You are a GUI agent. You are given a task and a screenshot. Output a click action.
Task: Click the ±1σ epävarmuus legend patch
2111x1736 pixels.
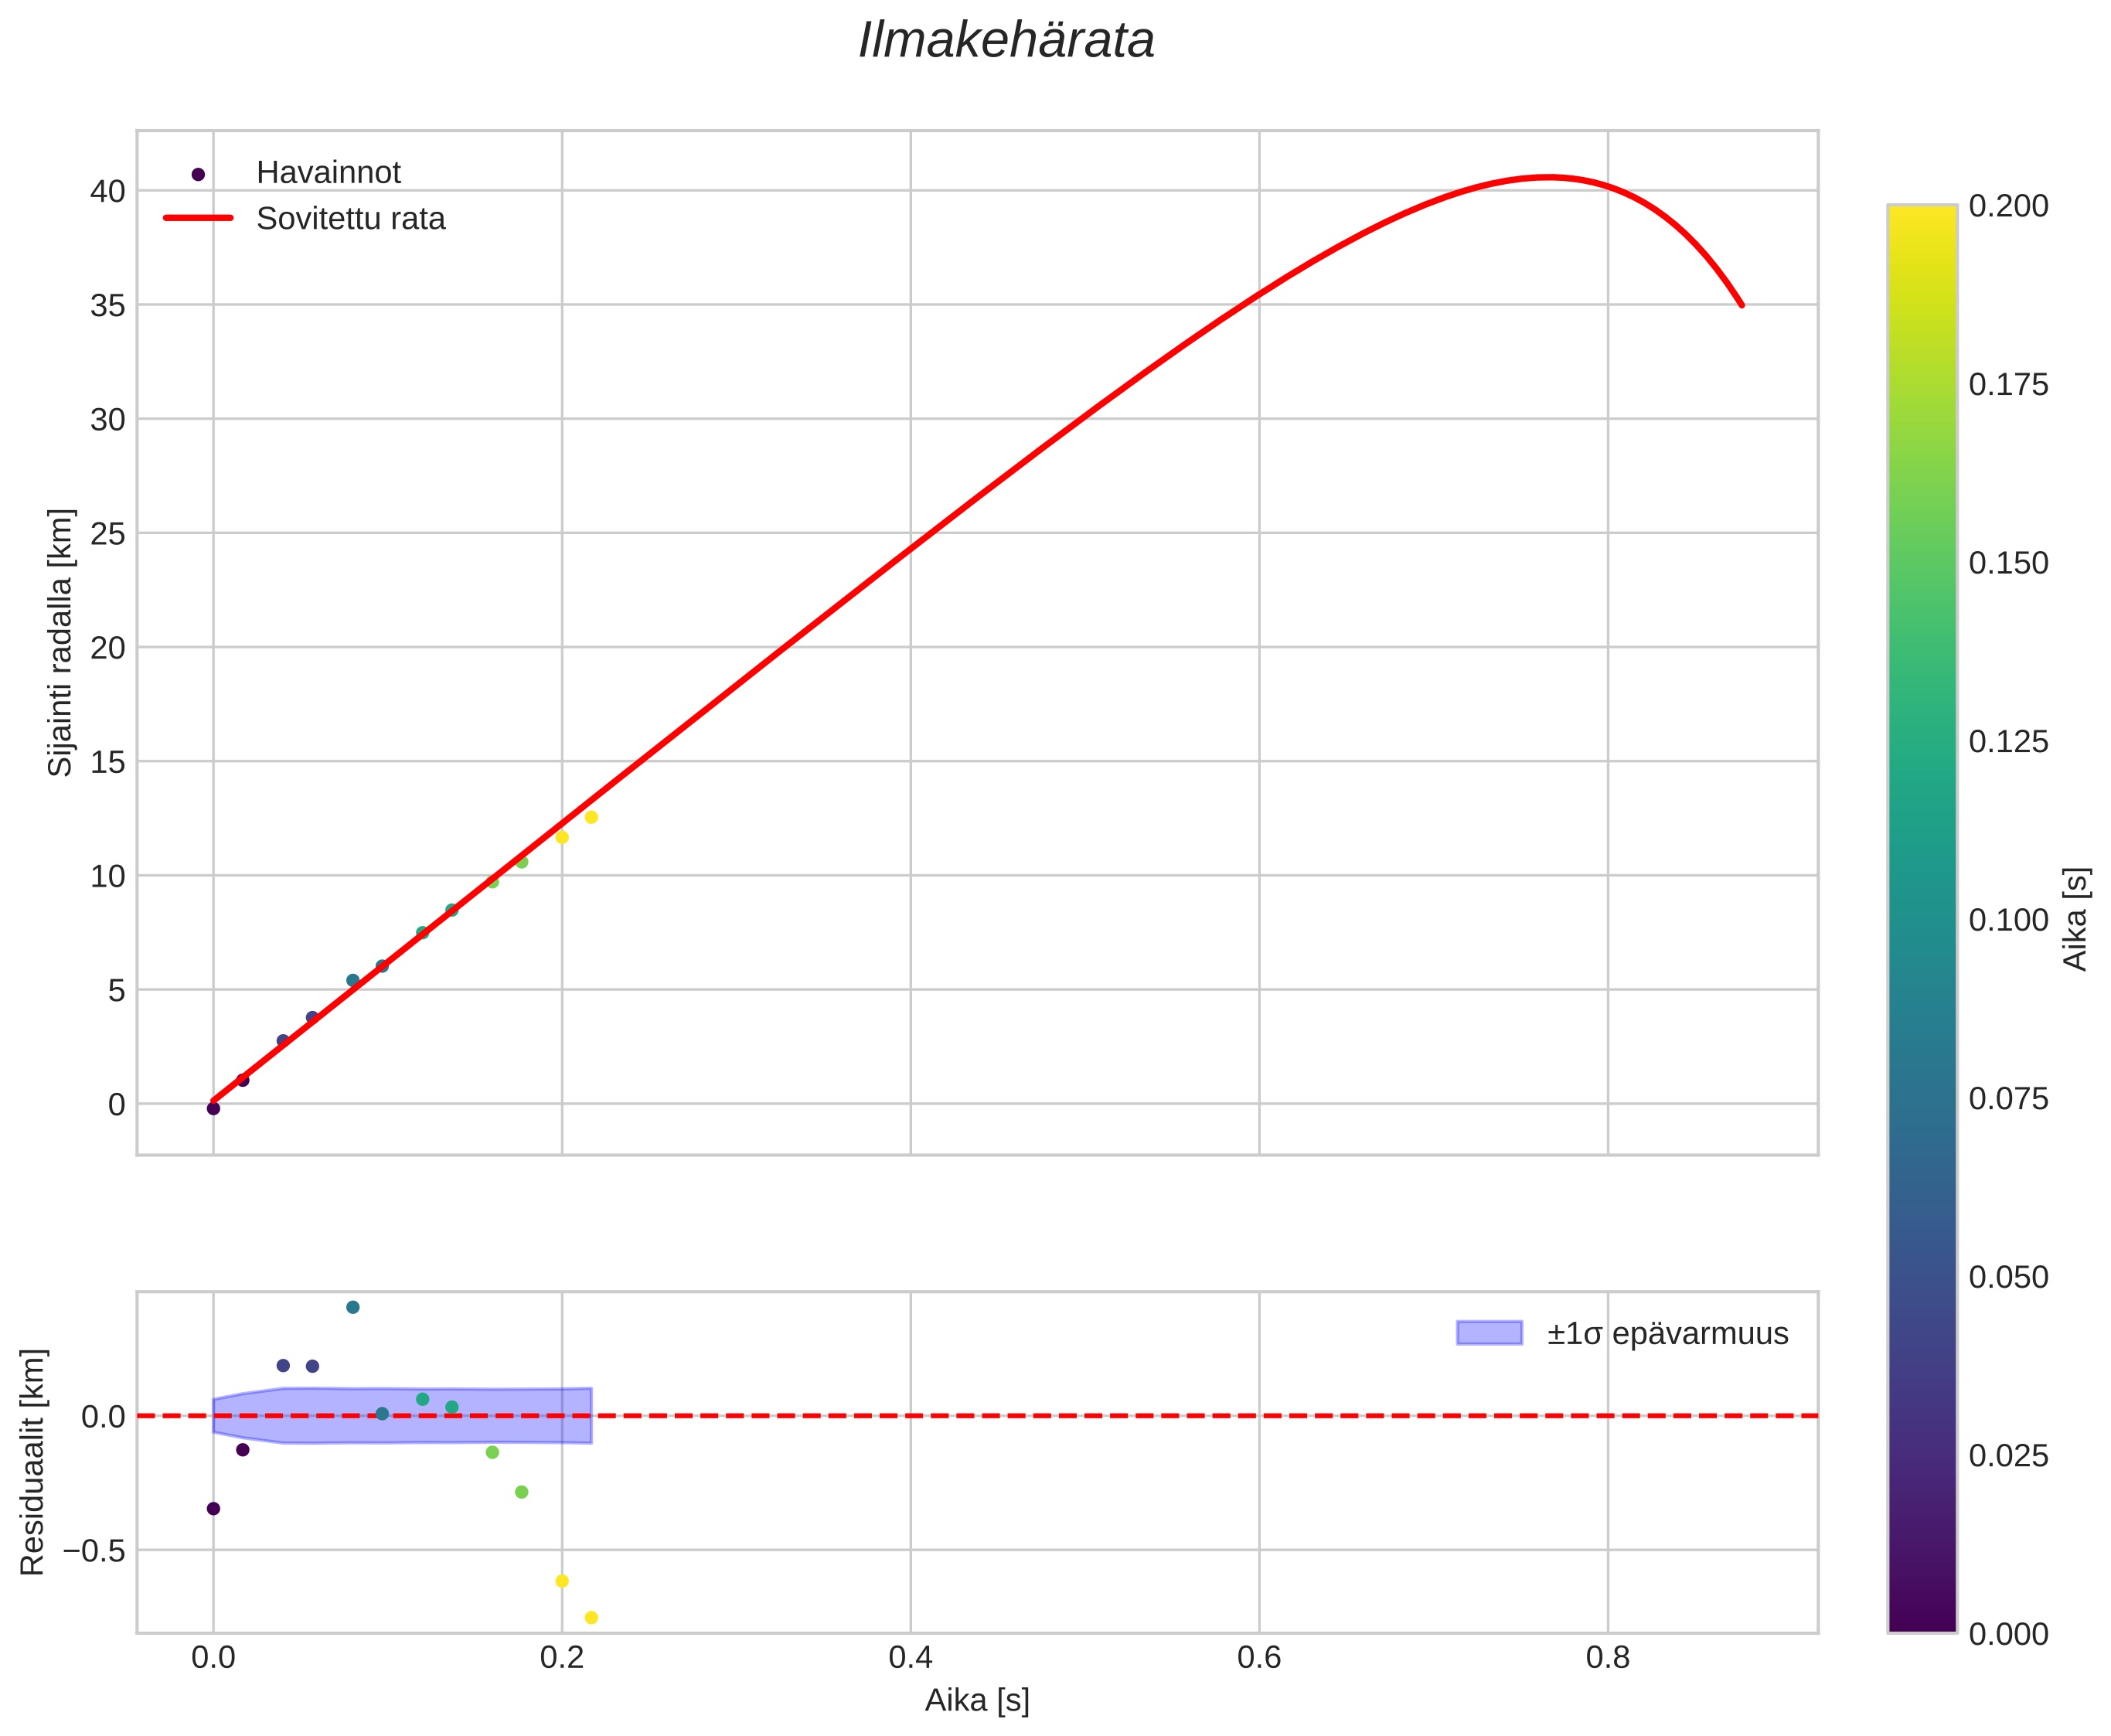(x=1489, y=1333)
